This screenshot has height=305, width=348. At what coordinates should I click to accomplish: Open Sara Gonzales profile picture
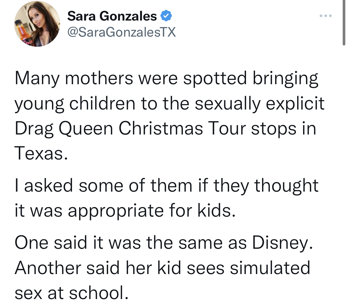click(37, 24)
